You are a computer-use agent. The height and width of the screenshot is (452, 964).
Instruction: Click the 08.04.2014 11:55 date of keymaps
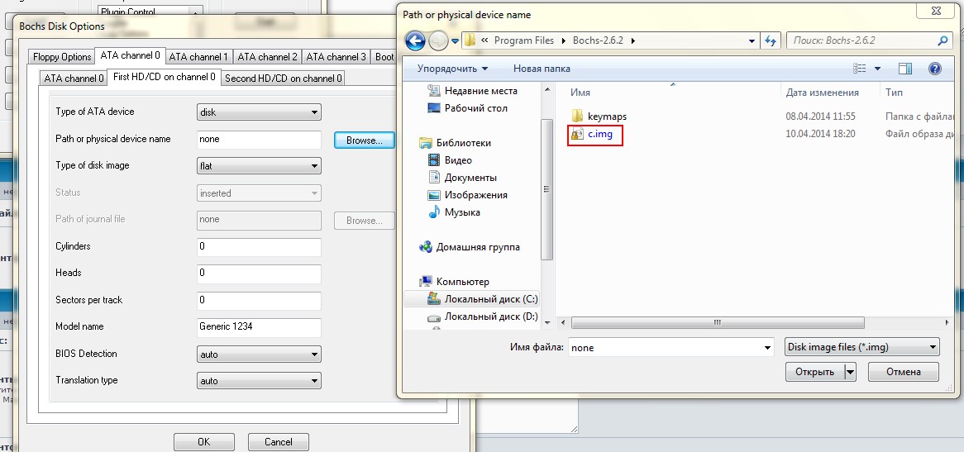click(x=820, y=116)
